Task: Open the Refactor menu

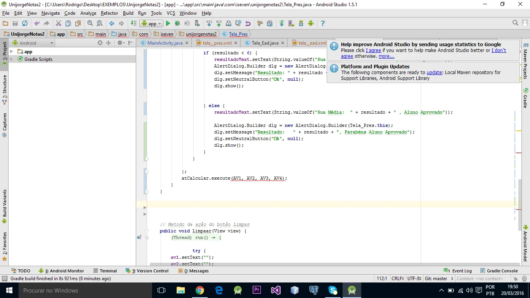Action: (x=109, y=13)
